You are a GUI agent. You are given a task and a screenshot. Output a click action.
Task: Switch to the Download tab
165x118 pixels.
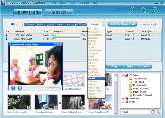tap(28, 12)
